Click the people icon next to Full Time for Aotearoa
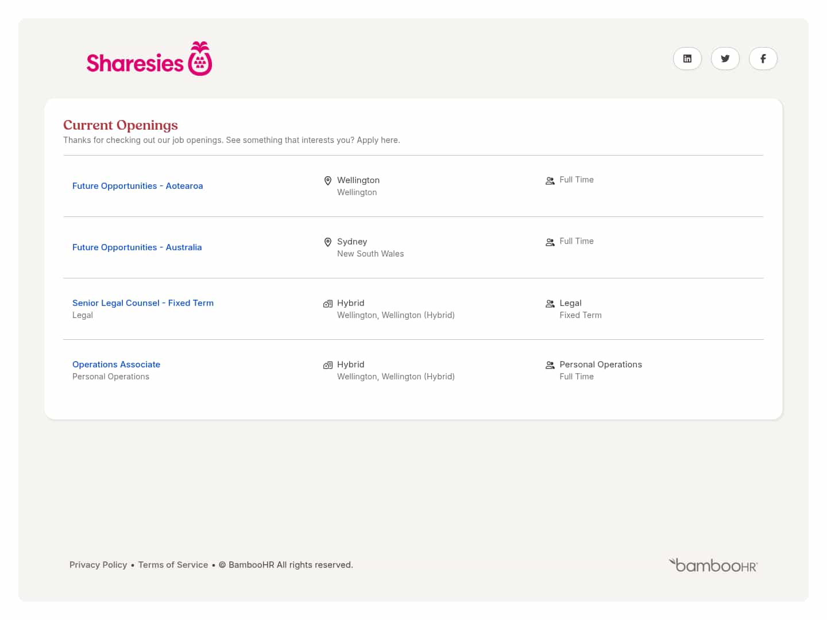This screenshot has height=620, width=827. [550, 180]
